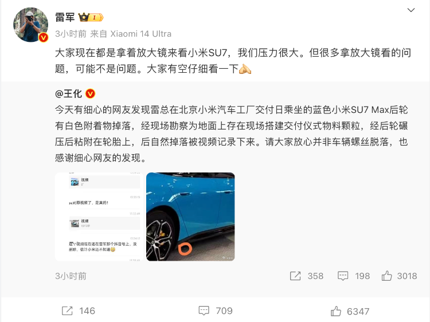
Task: Open the blue SU7 car photo
Action: click(190, 217)
